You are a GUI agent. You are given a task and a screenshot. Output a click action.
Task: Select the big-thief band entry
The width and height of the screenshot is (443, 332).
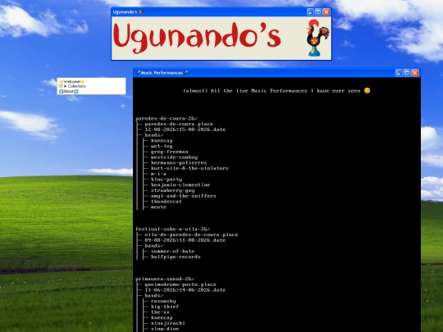(165, 307)
